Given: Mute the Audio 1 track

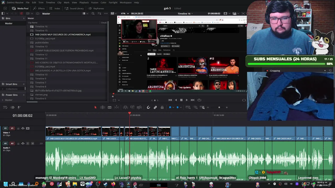Looking at the screenshot, I should (32, 143).
